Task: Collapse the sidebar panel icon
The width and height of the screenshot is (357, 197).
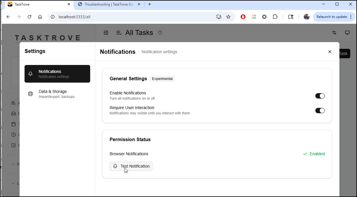Action: [106, 33]
